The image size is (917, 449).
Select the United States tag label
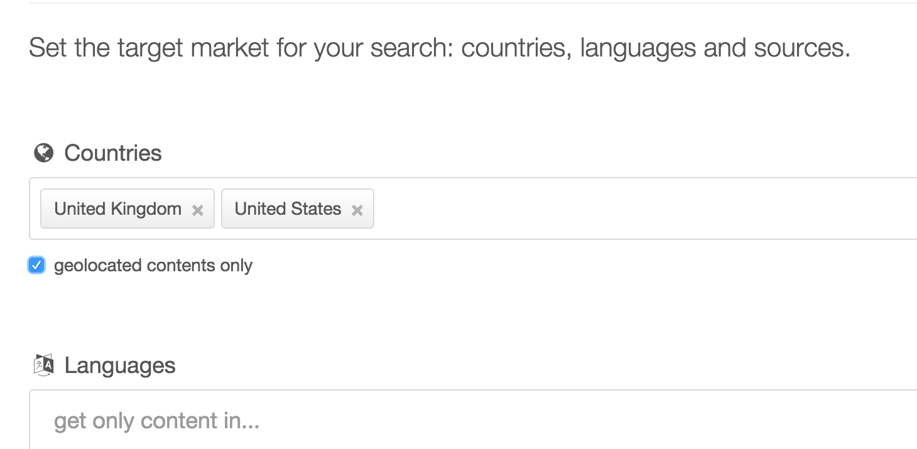288,208
